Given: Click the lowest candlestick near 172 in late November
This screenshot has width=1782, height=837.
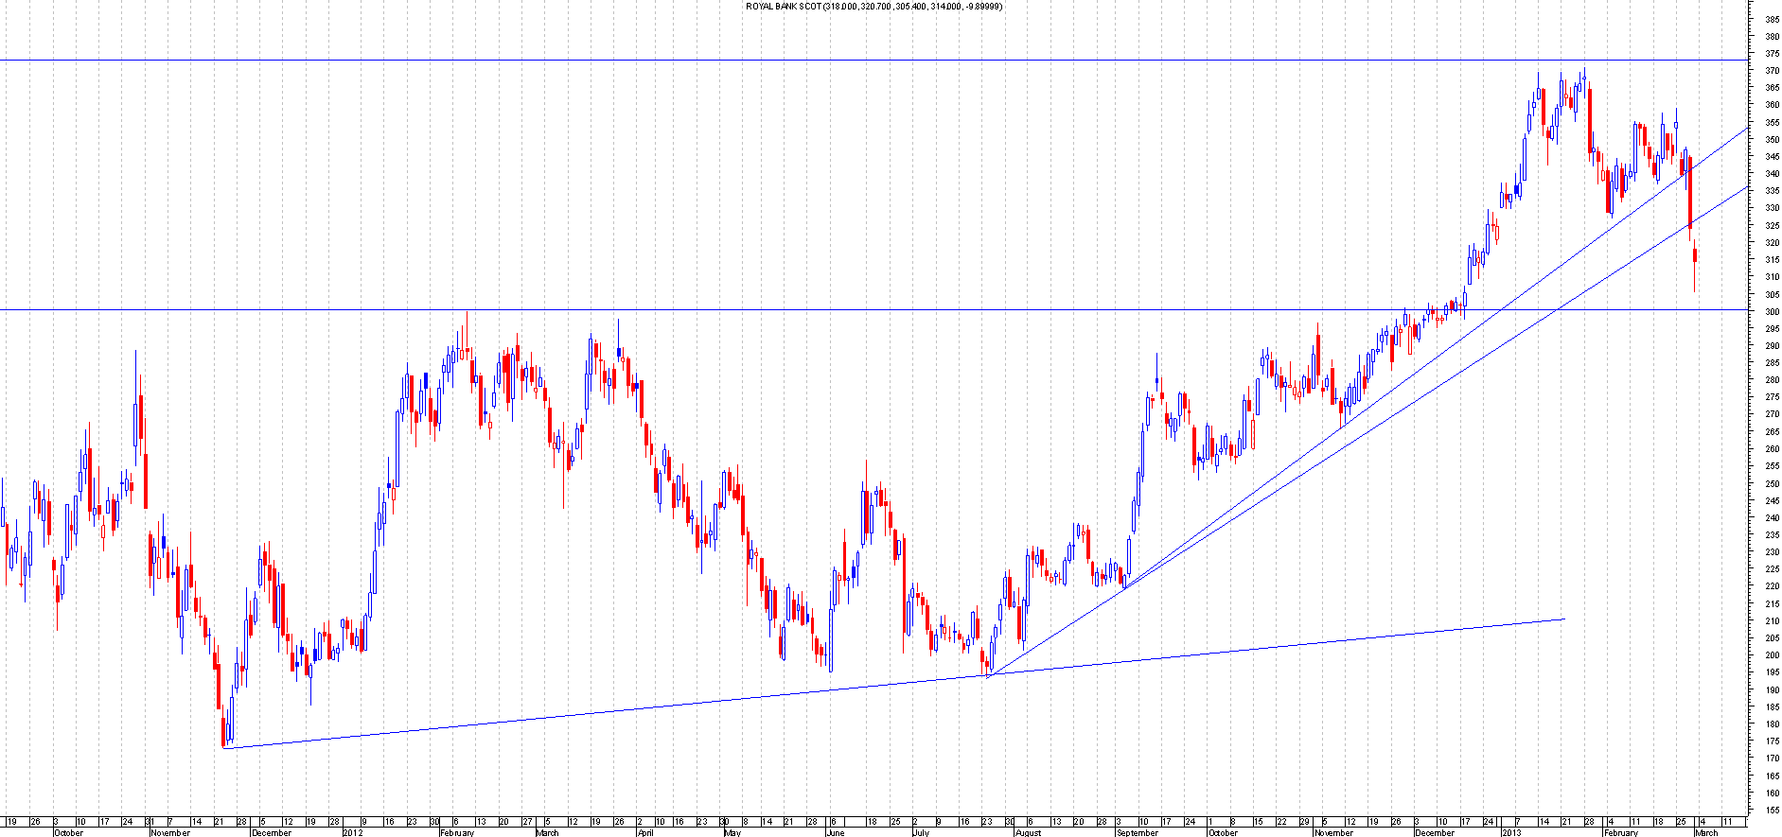Looking at the screenshot, I should point(224,731).
